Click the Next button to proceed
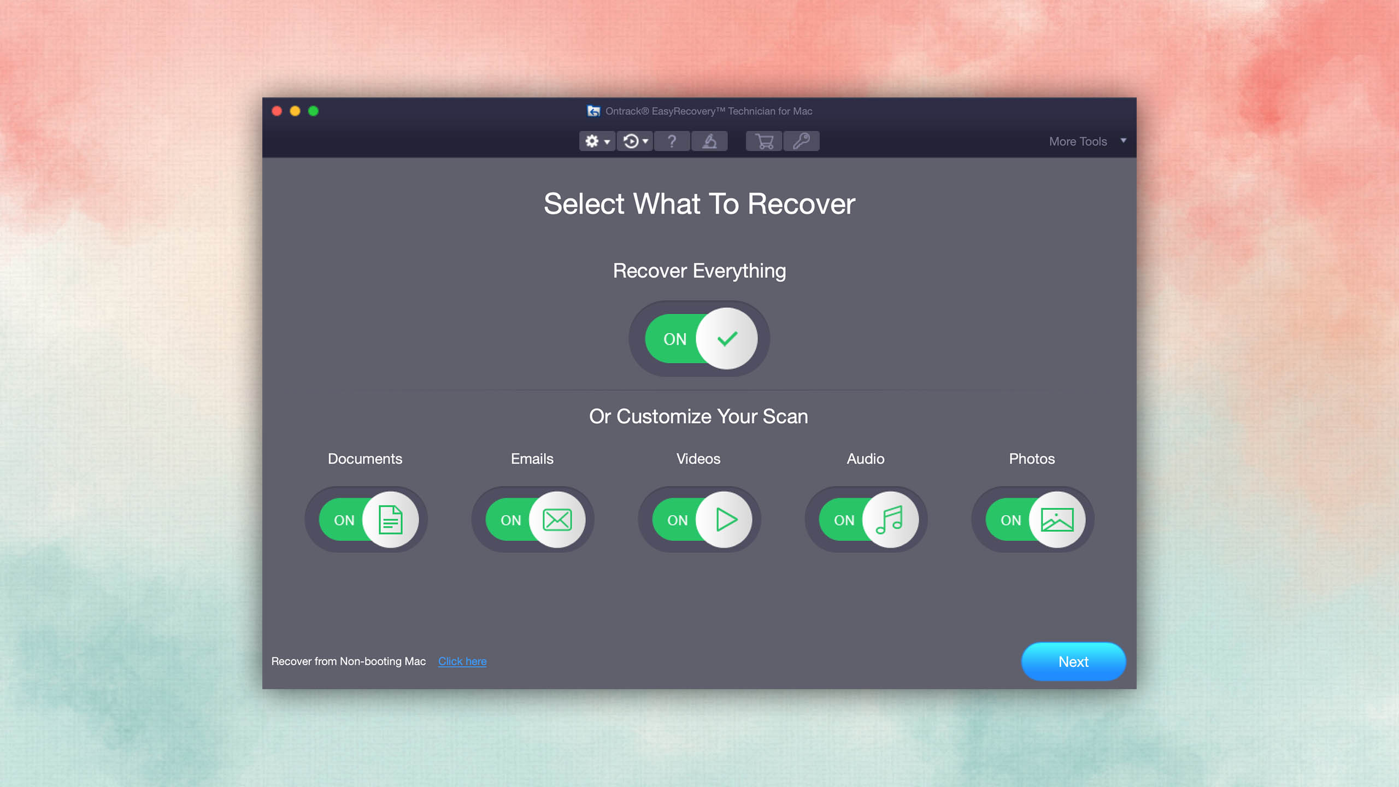This screenshot has width=1399, height=787. coord(1072,661)
